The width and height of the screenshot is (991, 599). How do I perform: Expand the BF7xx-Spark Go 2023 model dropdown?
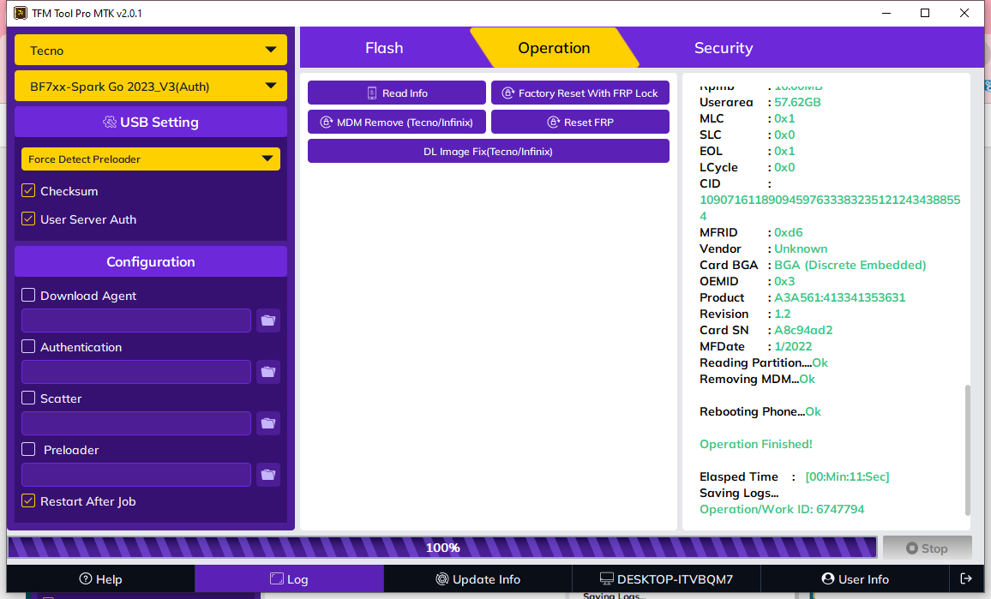tap(150, 86)
